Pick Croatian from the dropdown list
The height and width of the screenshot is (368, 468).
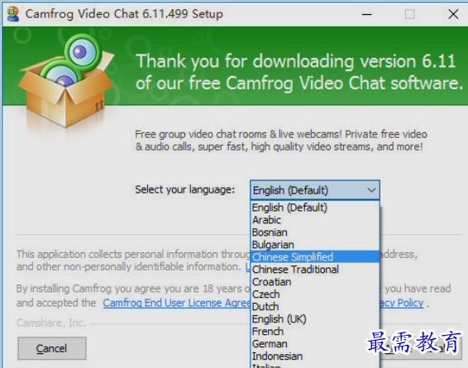pos(315,282)
